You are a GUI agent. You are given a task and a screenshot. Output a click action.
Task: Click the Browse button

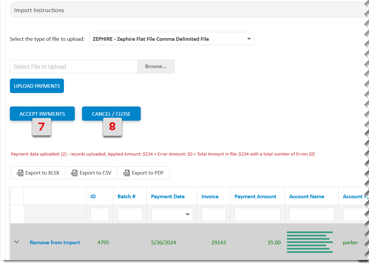[x=156, y=66]
